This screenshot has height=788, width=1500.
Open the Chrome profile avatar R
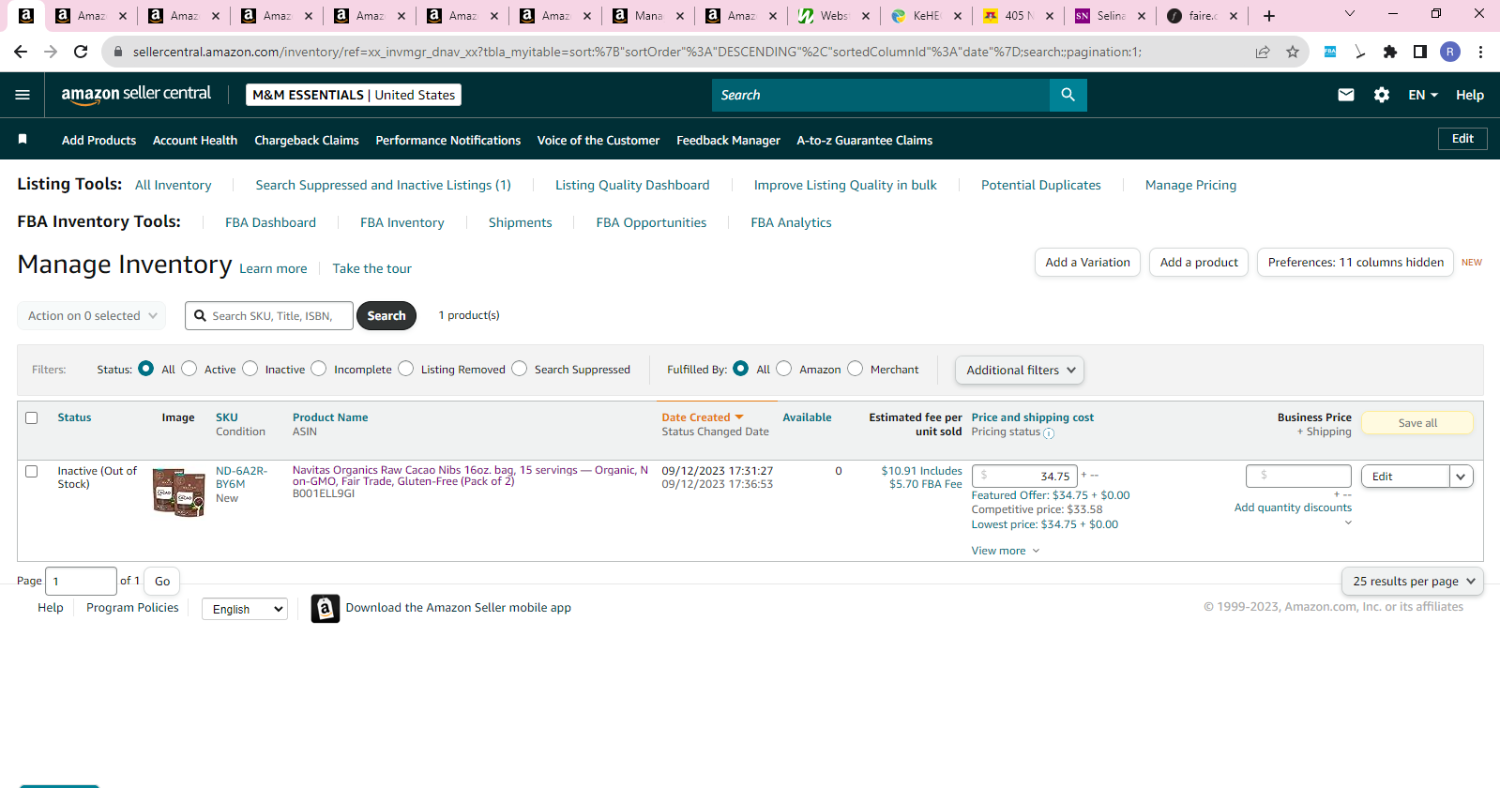click(x=1450, y=52)
